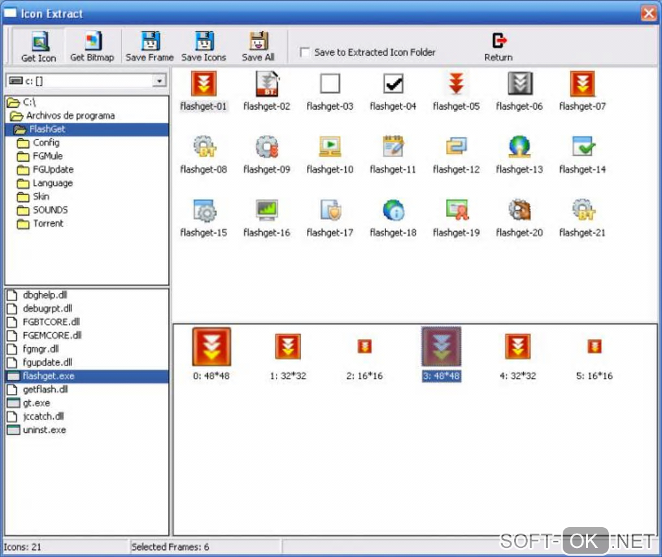Image resolution: width=662 pixels, height=557 pixels.
Task: Select the flashget-15 window gear icon
Action: (x=204, y=217)
